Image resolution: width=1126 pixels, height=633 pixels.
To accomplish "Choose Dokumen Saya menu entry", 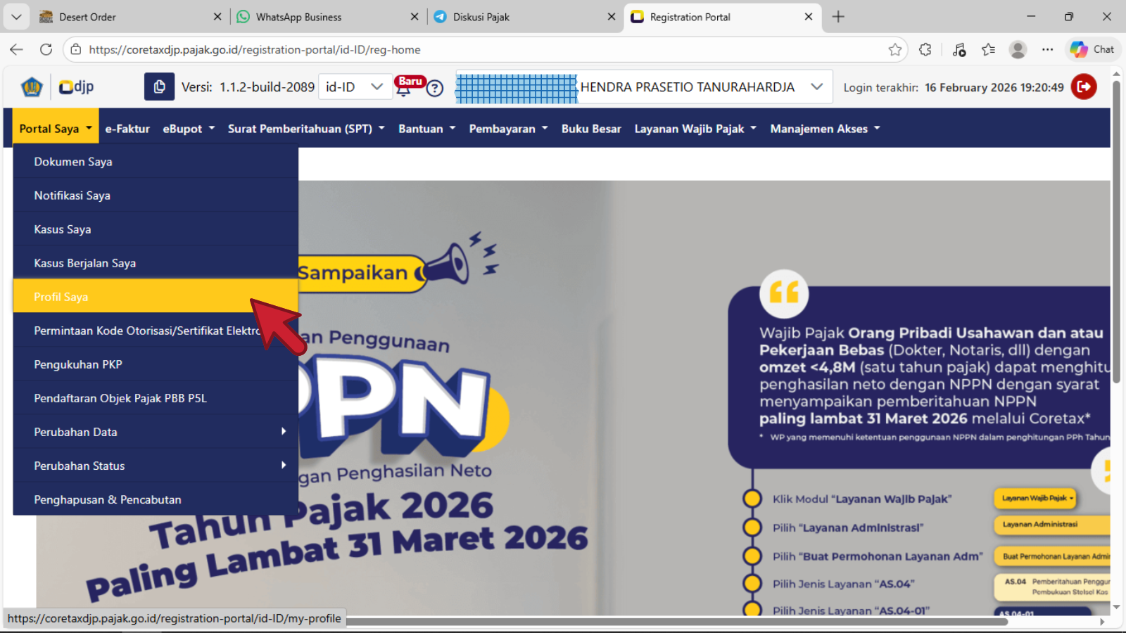I will pyautogui.click(x=73, y=162).
